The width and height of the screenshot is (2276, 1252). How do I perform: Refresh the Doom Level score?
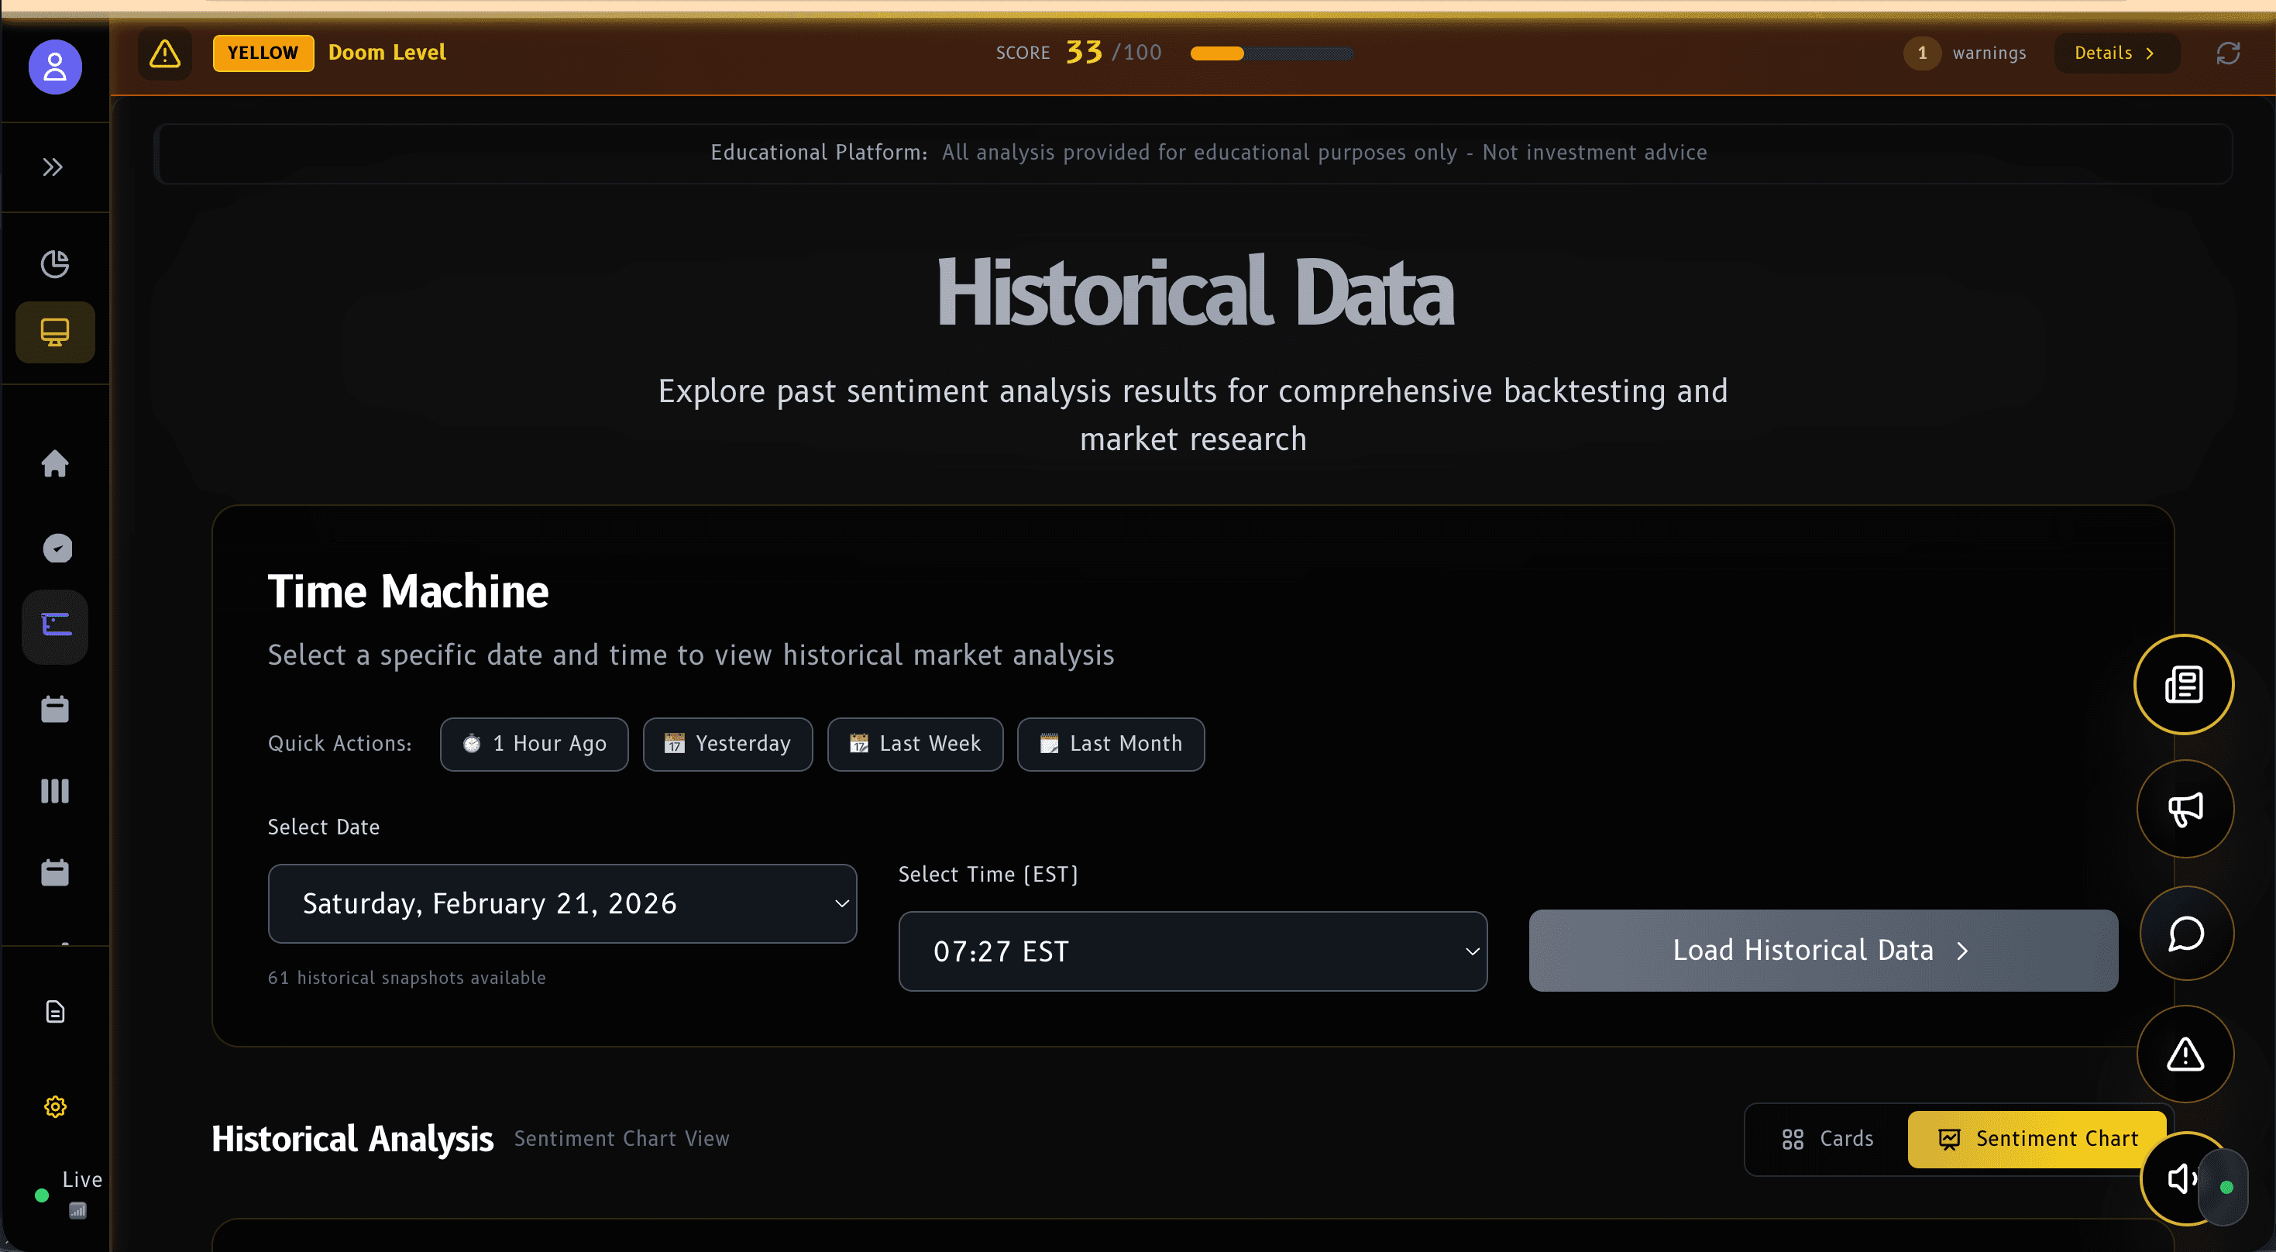(x=2228, y=53)
